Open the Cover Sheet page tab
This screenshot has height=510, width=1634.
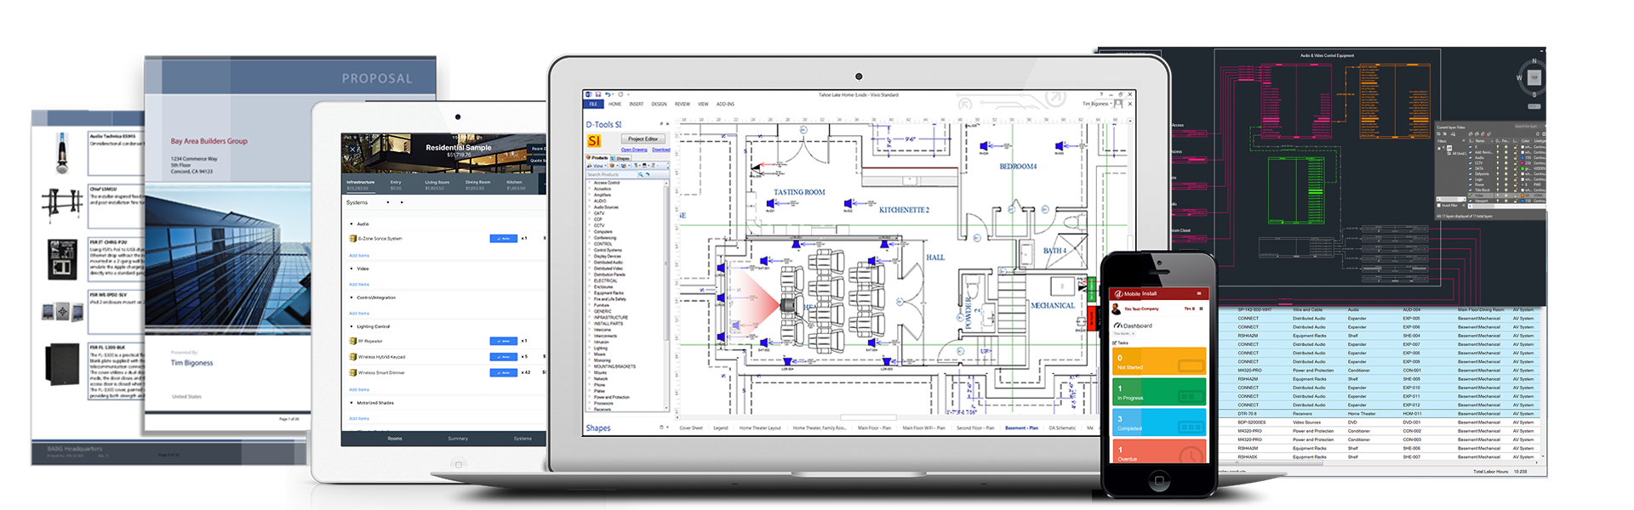[691, 428]
